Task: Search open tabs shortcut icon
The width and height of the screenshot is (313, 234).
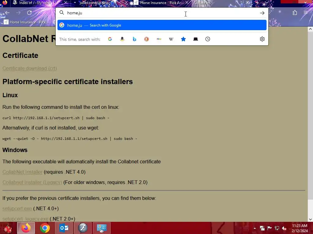Action: click(x=196, y=39)
